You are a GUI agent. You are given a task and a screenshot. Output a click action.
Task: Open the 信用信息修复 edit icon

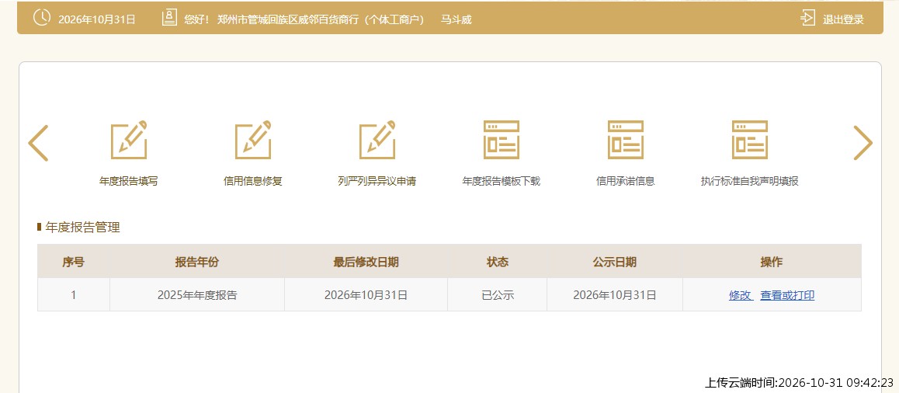253,140
